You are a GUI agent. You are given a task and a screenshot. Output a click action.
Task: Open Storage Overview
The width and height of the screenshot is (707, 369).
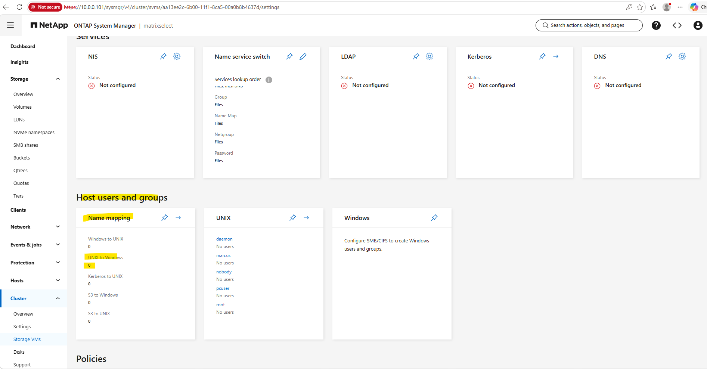pos(23,94)
